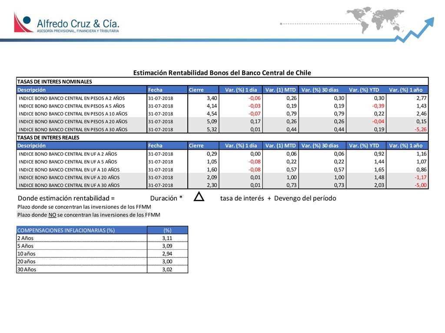
Task: Click the red 1-year value -5,26
Action: 420,129
